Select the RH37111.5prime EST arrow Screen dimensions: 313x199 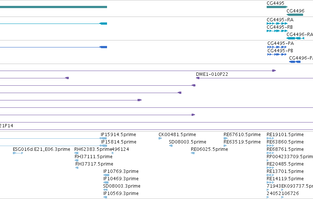[77, 160]
